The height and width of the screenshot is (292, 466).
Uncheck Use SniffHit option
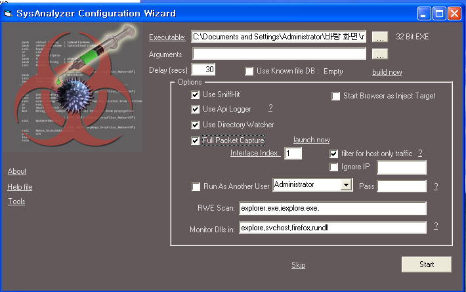195,94
